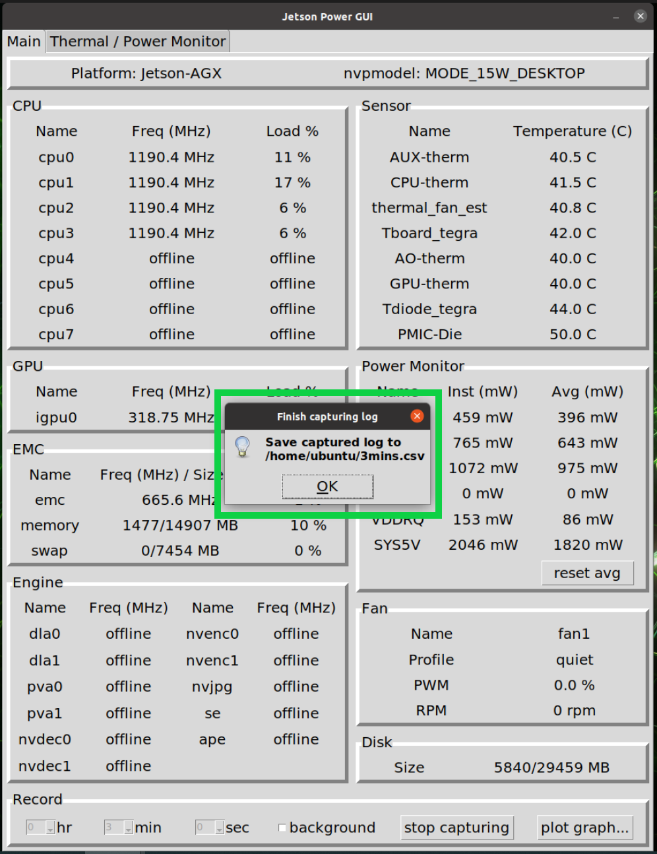Click the Jetson Power GUI title bar
Image resolution: width=657 pixels, height=854 pixels.
pos(327,16)
